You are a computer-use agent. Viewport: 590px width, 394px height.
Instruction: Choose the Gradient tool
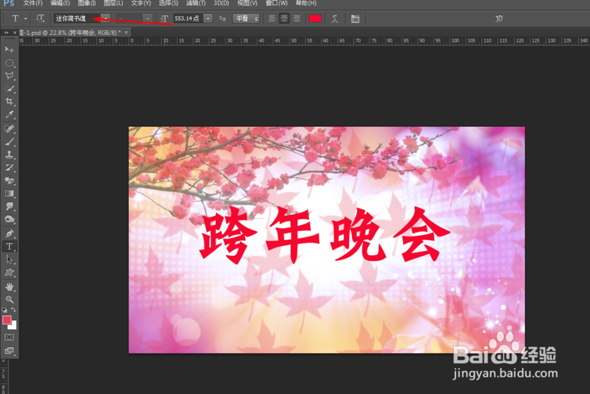pyautogui.click(x=8, y=195)
